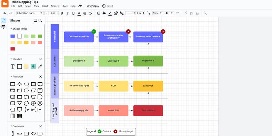Click the Mind Mapping Tips document title

[25, 2]
